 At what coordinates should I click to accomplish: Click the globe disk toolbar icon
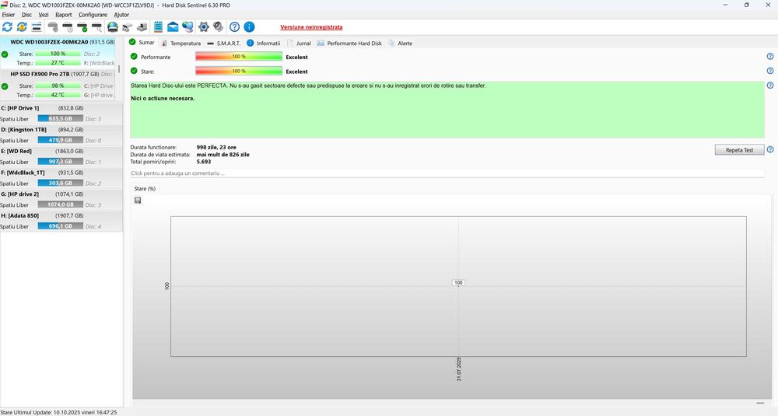113,26
